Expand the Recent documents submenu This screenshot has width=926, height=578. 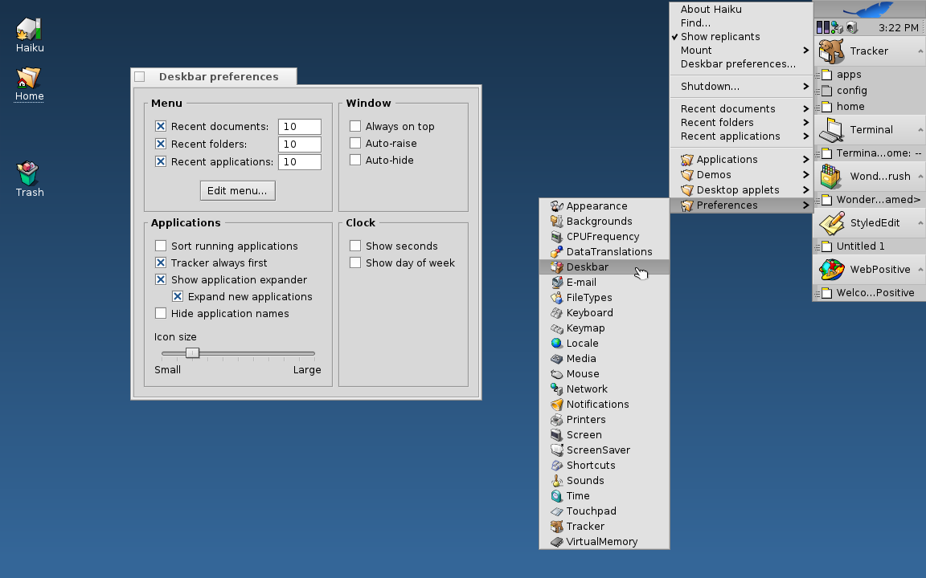(x=727, y=108)
